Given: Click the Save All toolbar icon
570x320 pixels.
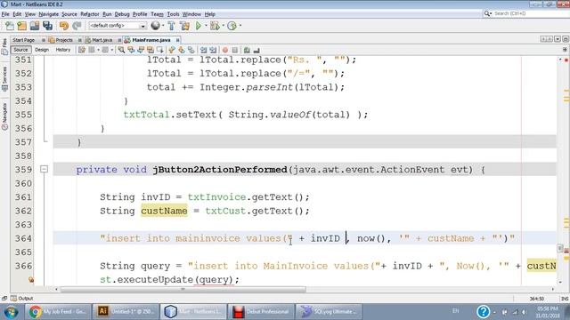Looking at the screenshot, I should pyautogui.click(x=47, y=26).
